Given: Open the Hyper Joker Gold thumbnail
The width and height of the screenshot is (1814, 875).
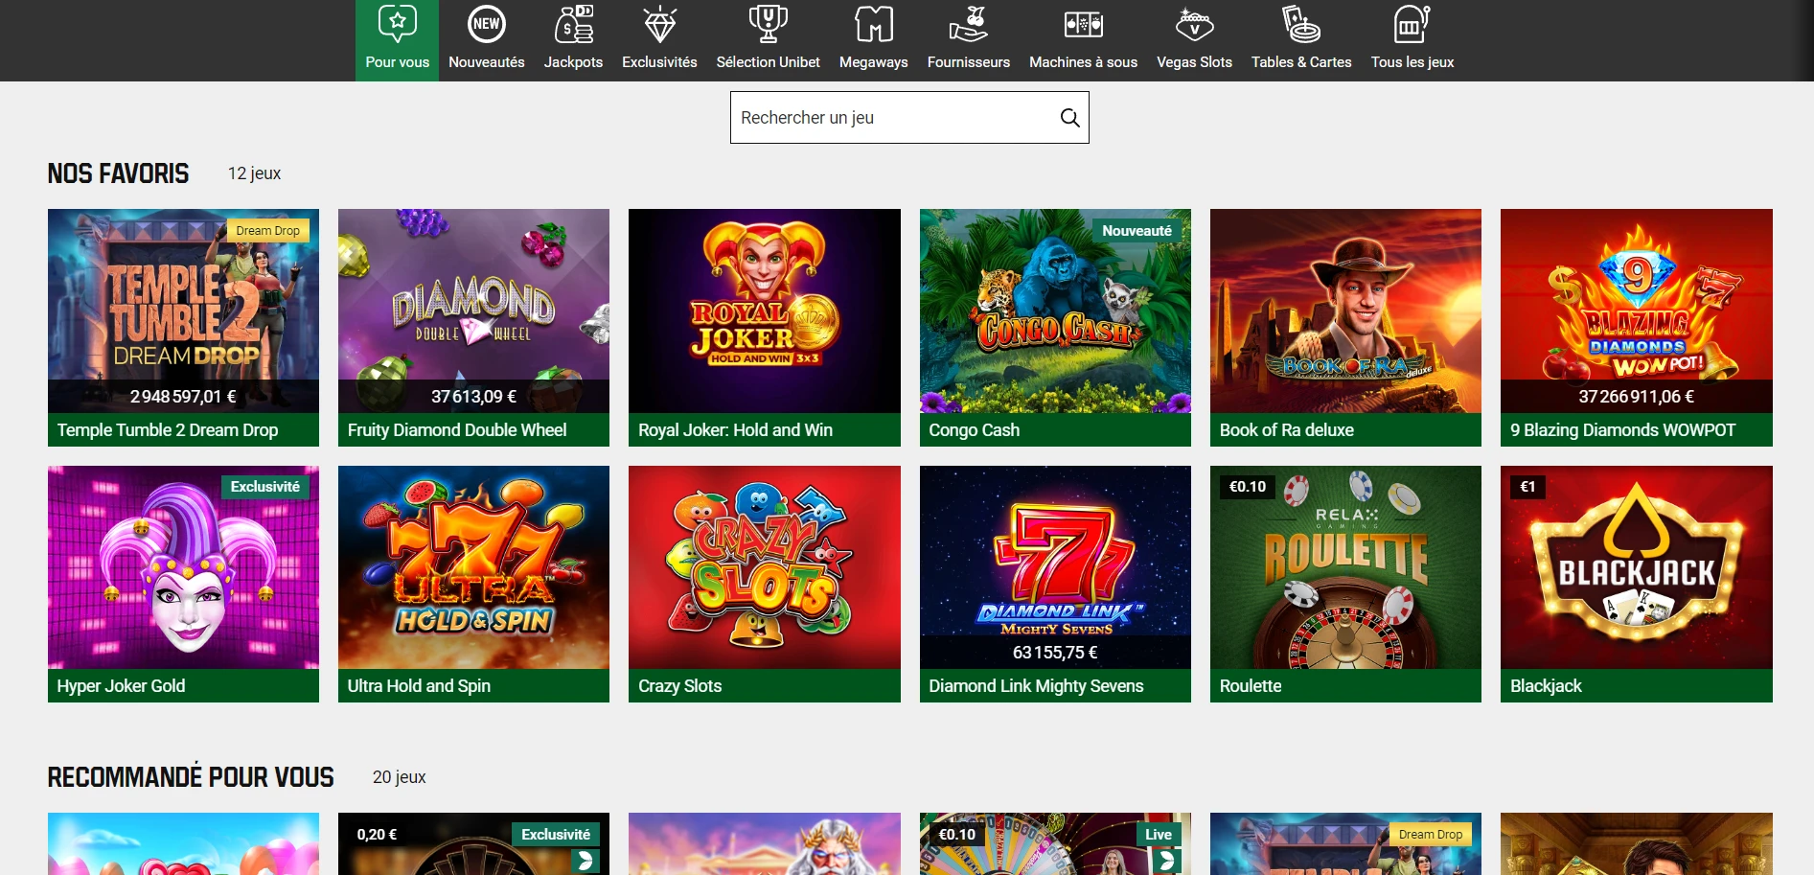Looking at the screenshot, I should 183,567.
